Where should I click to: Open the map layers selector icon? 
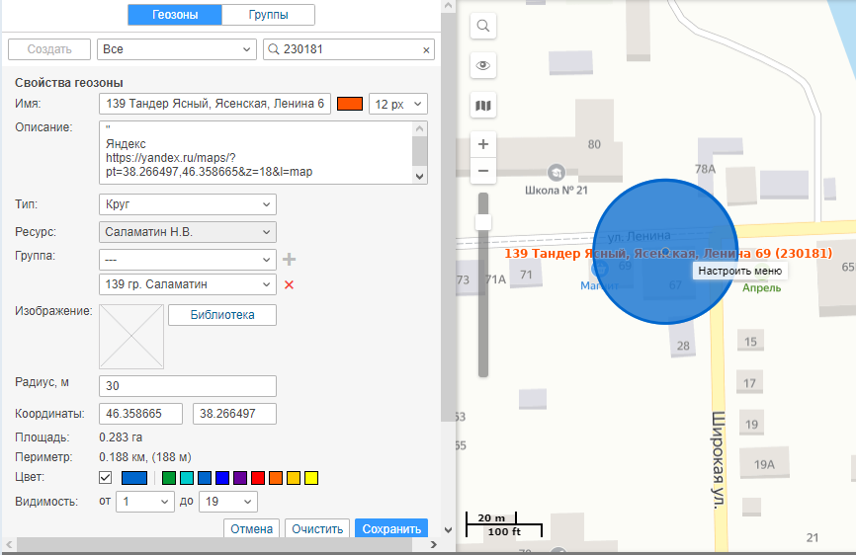(x=483, y=106)
